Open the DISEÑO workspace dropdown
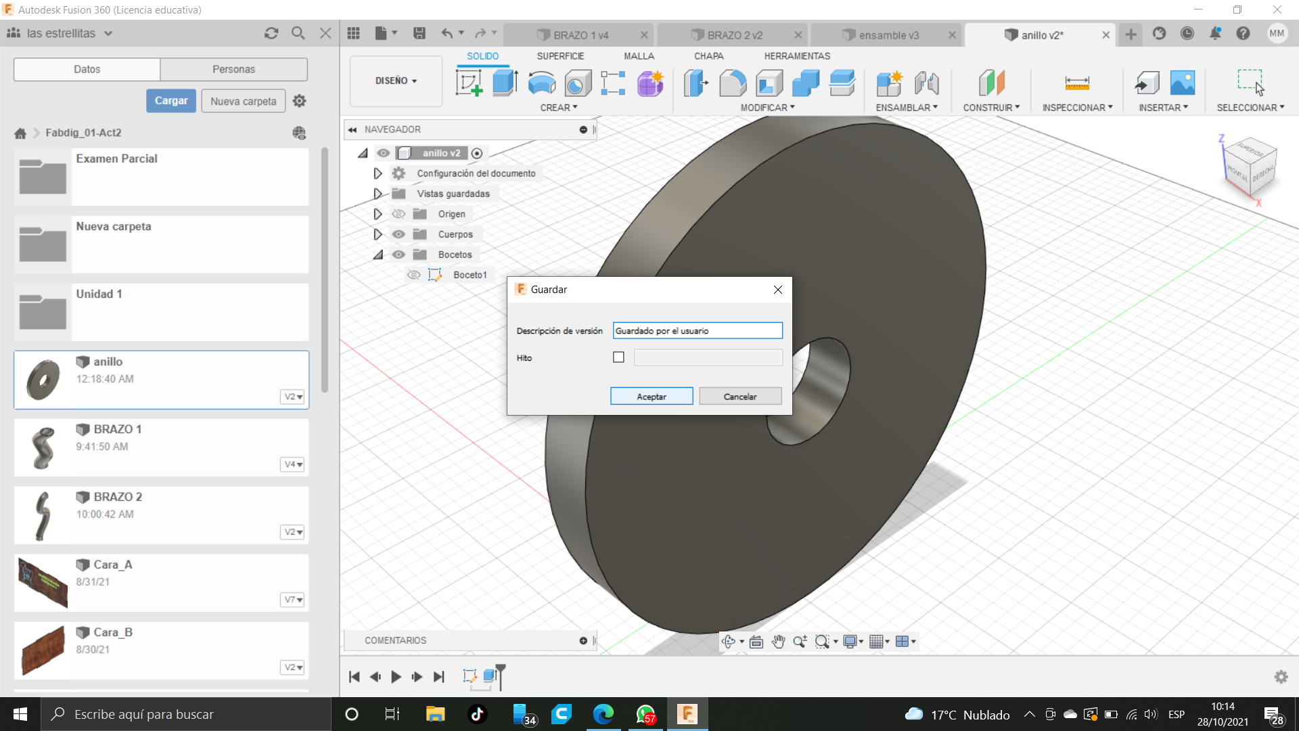The image size is (1299, 731). pos(396,81)
